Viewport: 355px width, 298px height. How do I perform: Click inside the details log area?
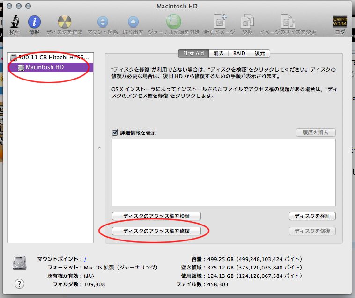tap(224, 173)
